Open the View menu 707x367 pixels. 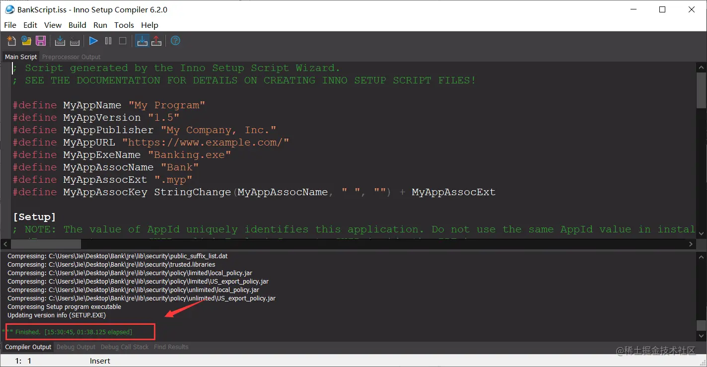[x=53, y=25]
